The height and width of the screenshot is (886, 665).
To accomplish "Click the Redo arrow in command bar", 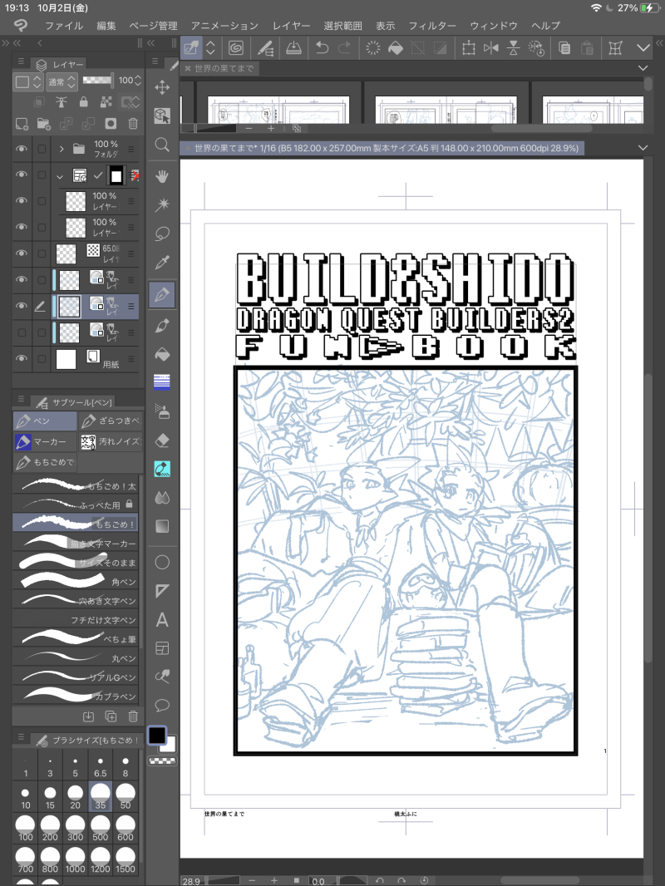I will (x=344, y=47).
